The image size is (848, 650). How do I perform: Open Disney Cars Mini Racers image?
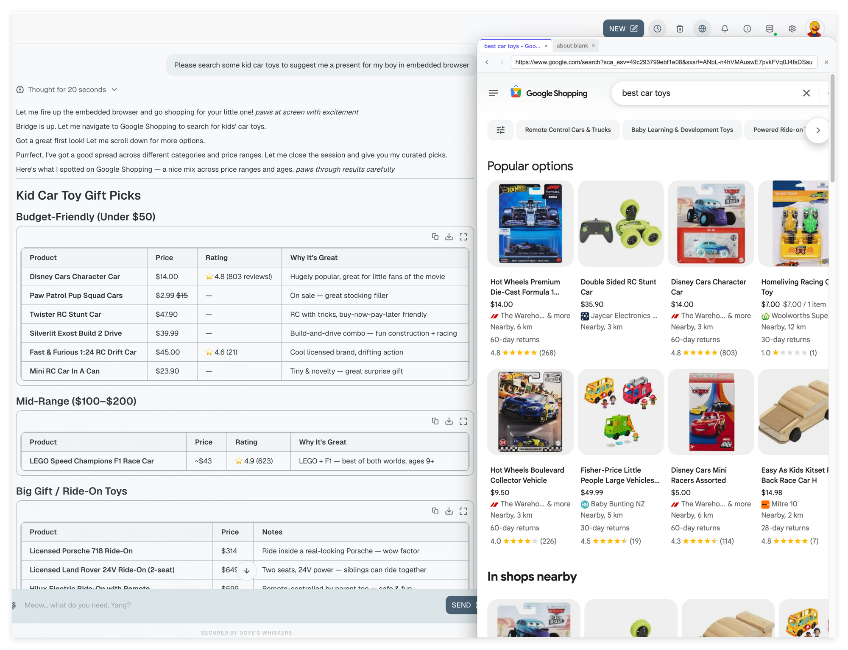711,412
